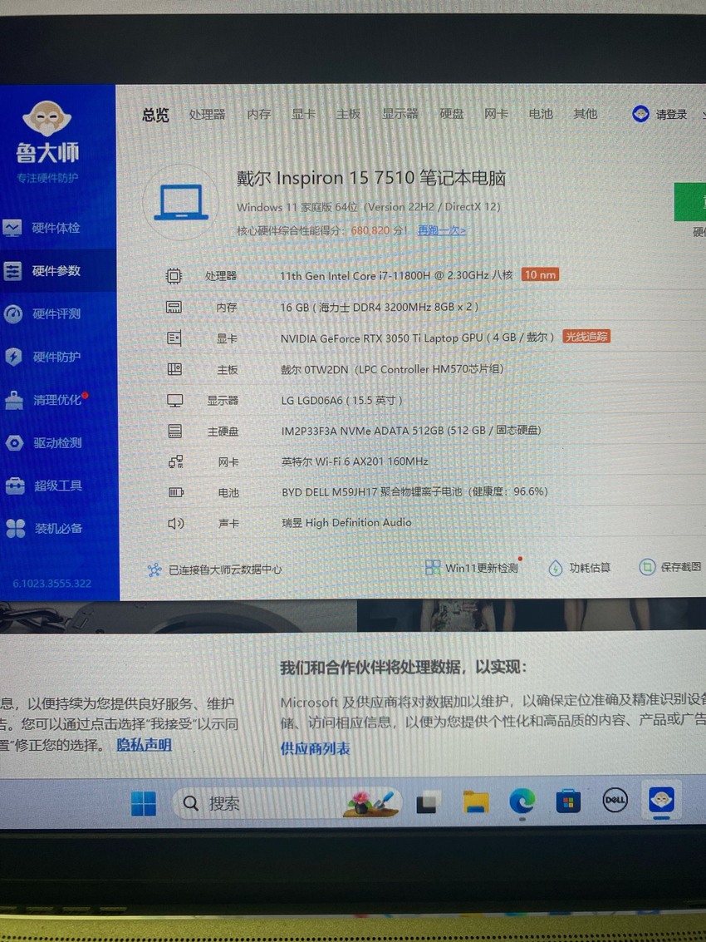The width and height of the screenshot is (706, 942).
Task: Switch to 主板 tab
Action: point(348,114)
